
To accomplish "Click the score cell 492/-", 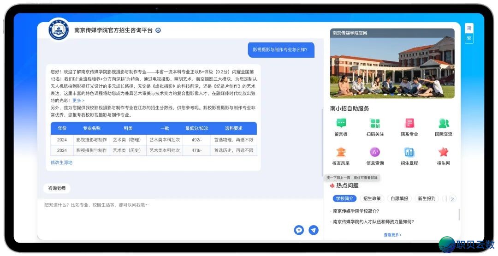I will click(x=196, y=140).
